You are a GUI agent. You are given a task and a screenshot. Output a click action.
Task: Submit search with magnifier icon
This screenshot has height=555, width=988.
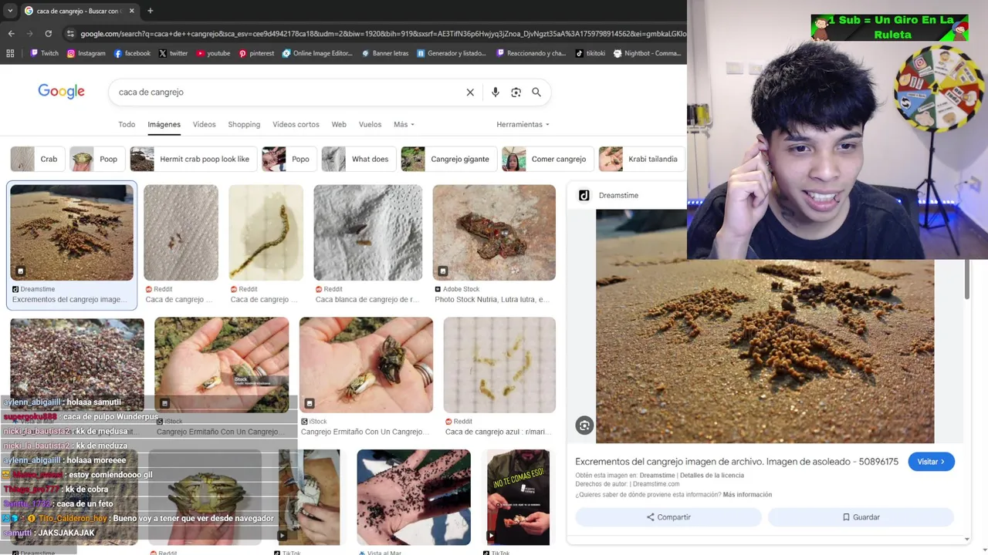pyautogui.click(x=536, y=92)
